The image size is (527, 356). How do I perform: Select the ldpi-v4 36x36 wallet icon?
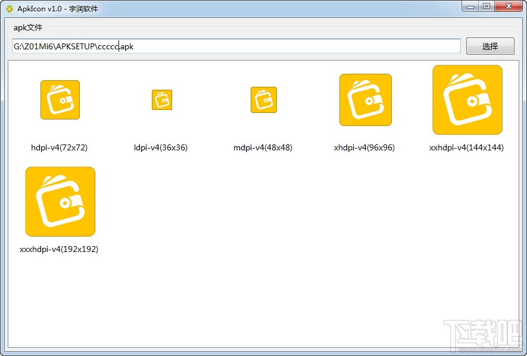click(162, 100)
